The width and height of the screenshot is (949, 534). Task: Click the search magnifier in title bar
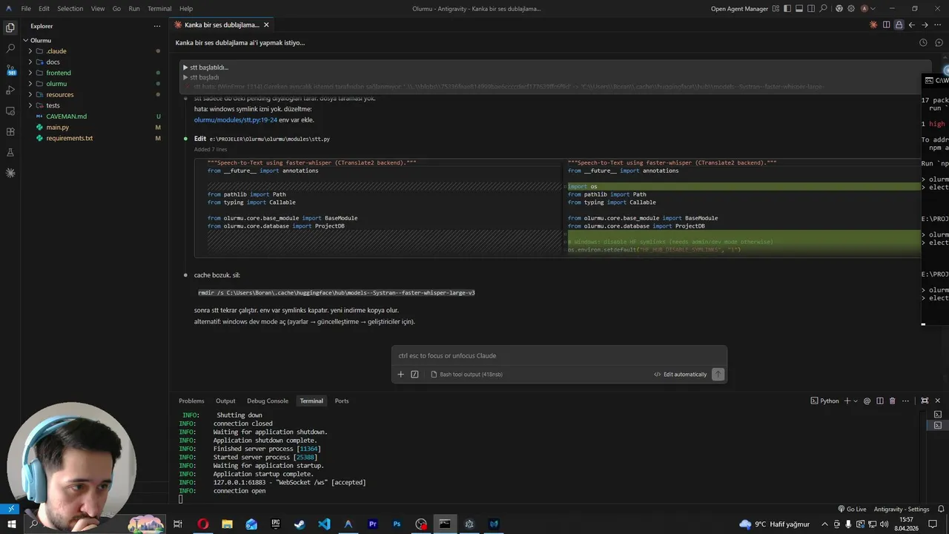[x=824, y=9]
